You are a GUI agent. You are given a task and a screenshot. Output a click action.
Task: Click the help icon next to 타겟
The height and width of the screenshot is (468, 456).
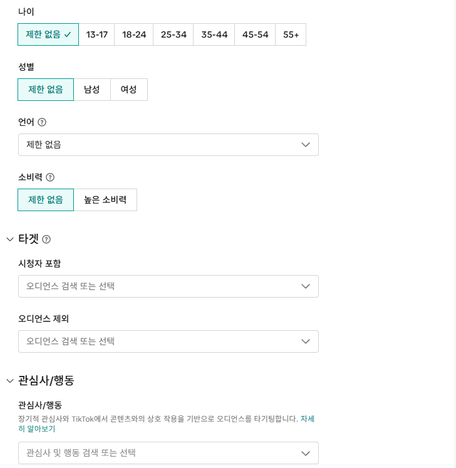(x=46, y=239)
